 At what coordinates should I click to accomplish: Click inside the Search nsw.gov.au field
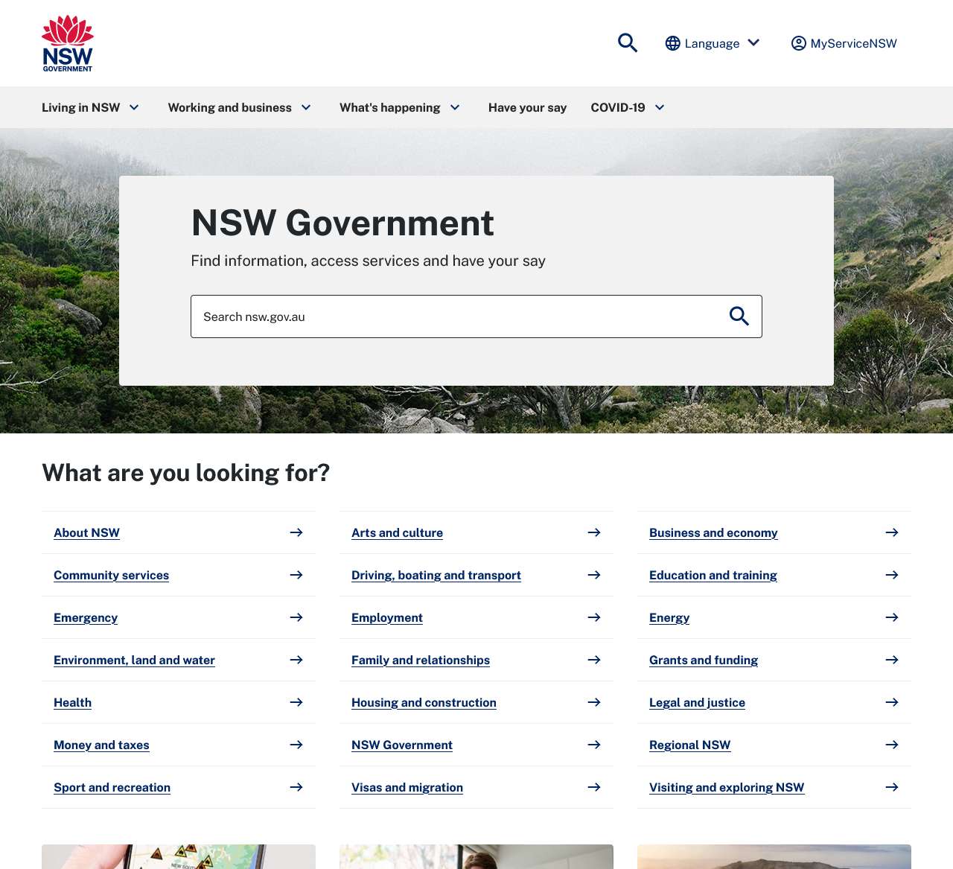pyautogui.click(x=447, y=316)
